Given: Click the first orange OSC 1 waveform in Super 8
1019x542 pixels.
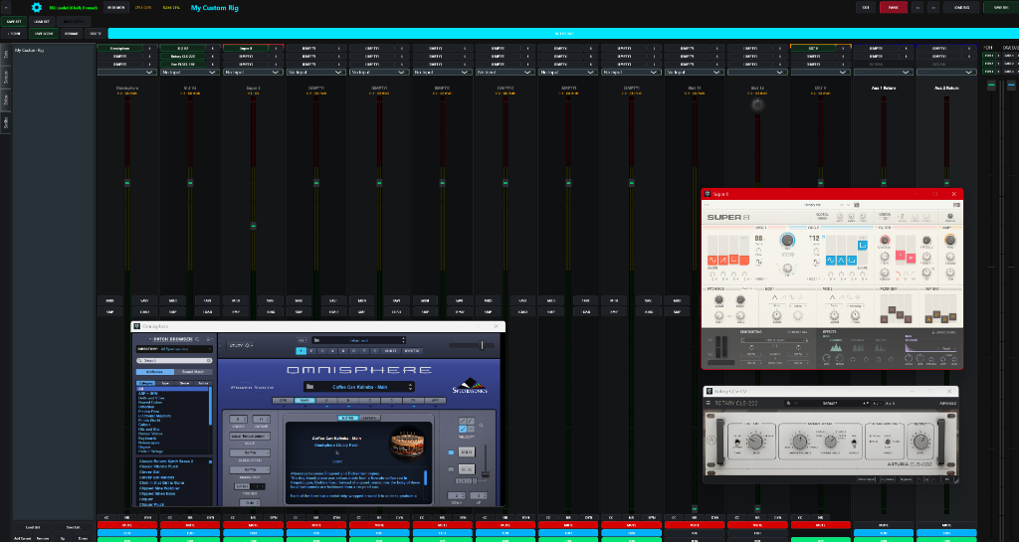Looking at the screenshot, I should (x=713, y=261).
